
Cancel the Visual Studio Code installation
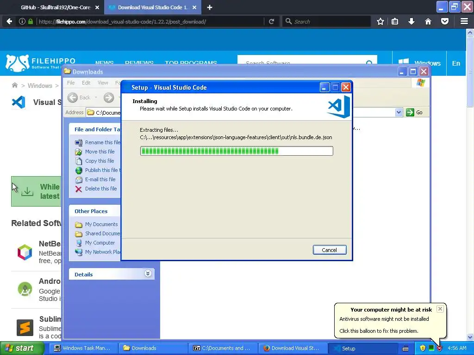tap(329, 250)
